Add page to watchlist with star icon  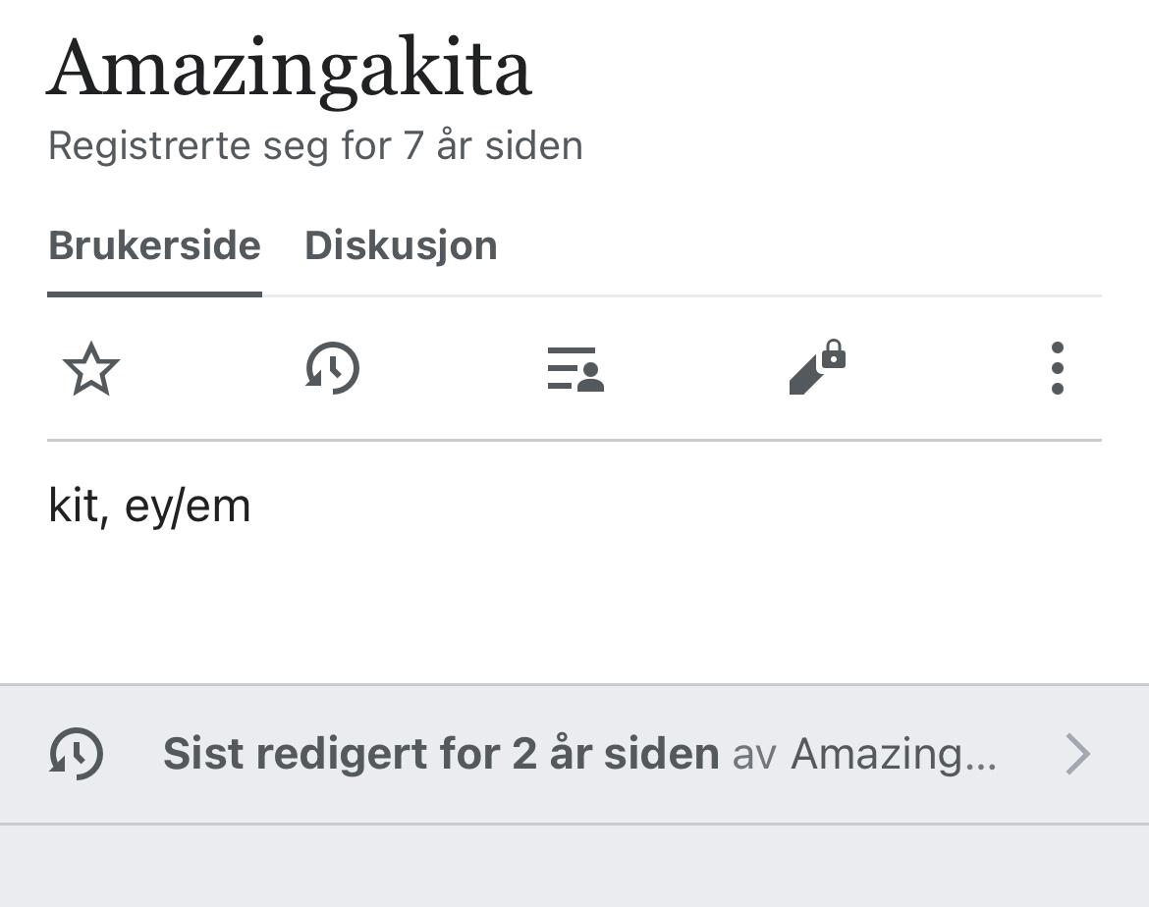[x=91, y=370]
